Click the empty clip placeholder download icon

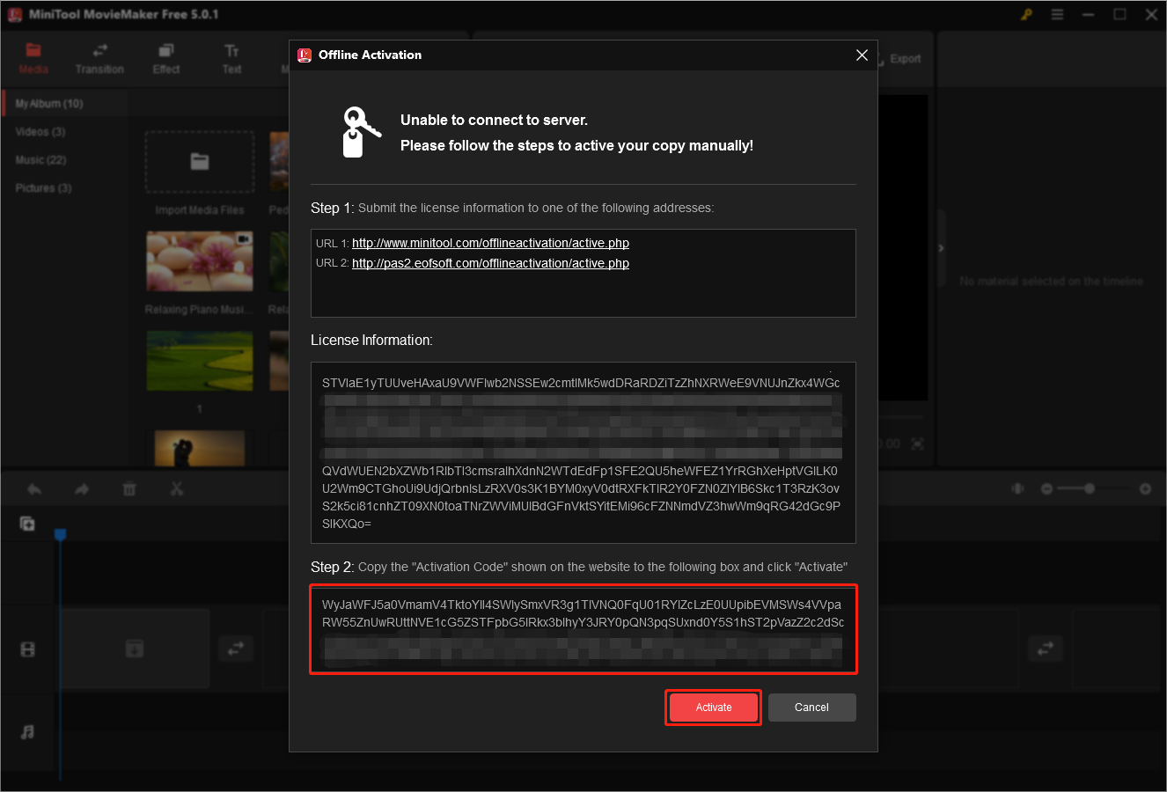point(134,649)
